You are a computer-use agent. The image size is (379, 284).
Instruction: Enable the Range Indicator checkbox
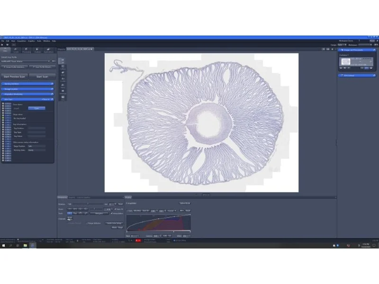click(x=88, y=223)
